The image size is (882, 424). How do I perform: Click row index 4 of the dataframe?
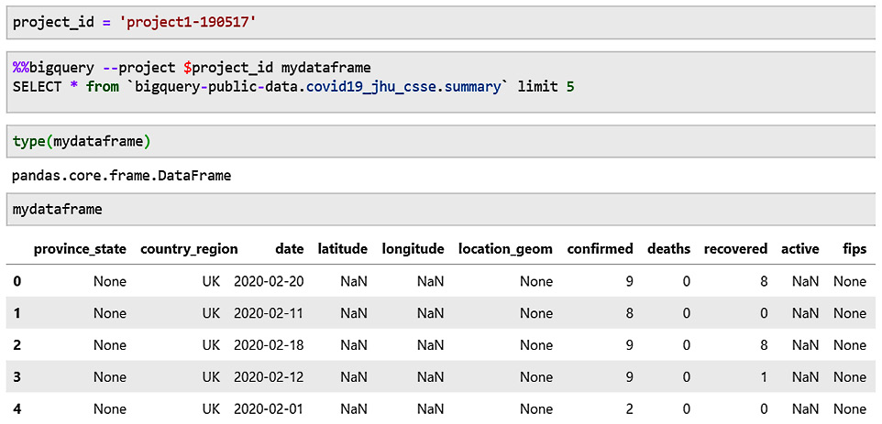click(17, 409)
